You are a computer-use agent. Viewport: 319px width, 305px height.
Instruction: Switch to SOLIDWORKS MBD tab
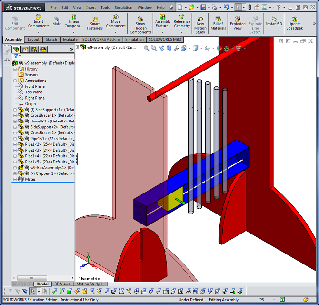(x=165, y=39)
